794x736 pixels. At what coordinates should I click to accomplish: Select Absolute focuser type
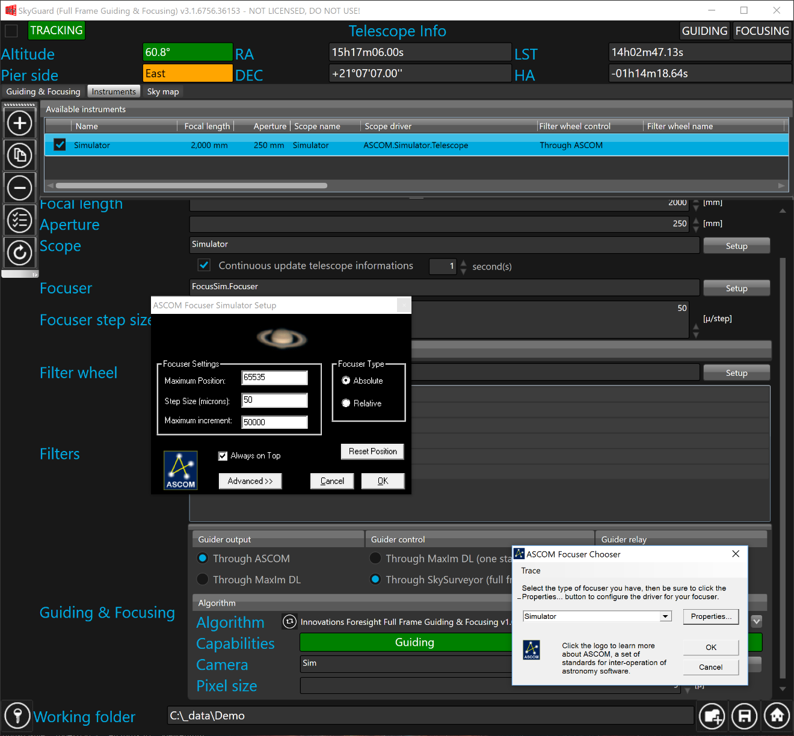[346, 381]
